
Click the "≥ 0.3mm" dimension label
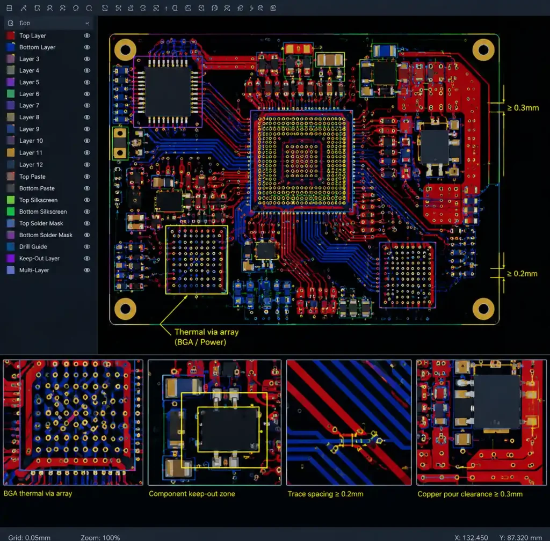(x=523, y=108)
